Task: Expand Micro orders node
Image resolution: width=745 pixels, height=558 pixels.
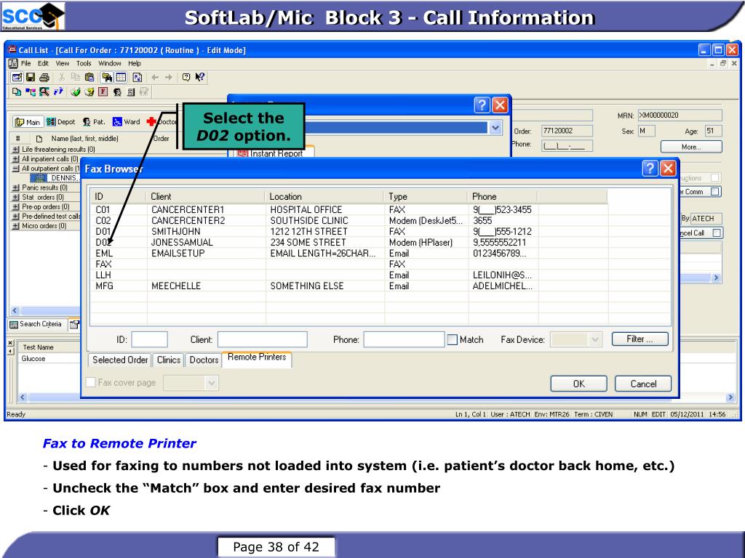Action: 16,226
